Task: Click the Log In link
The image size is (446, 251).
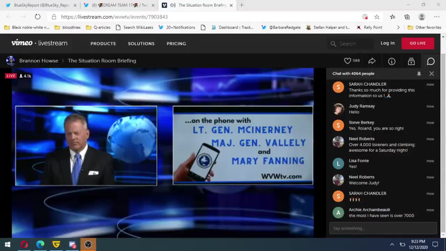Action: pos(387,43)
